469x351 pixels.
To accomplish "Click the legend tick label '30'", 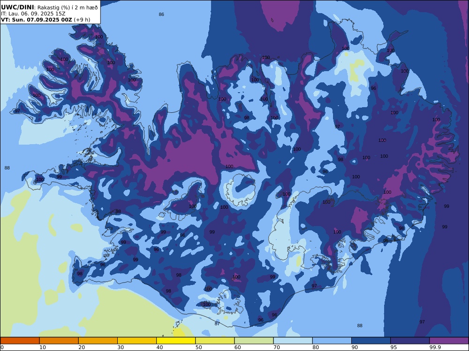I will point(121,347).
